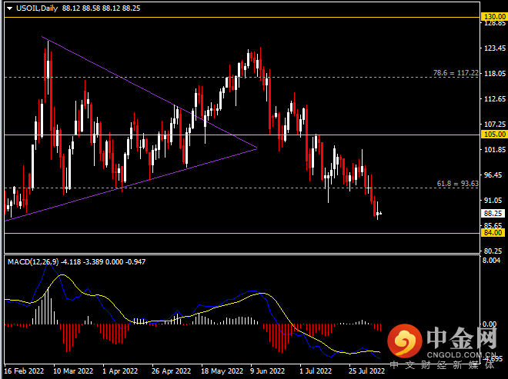Open the dropdown arrow beside USOIL,Daily
The width and height of the screenshot is (508, 379).
pos(9,8)
